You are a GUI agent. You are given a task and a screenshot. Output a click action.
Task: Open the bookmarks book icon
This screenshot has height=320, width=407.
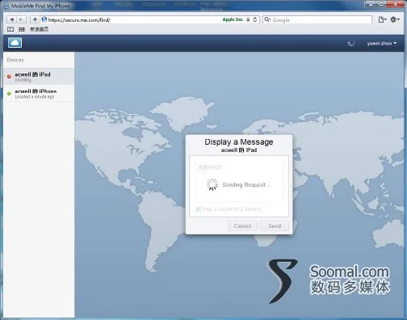click(10, 29)
